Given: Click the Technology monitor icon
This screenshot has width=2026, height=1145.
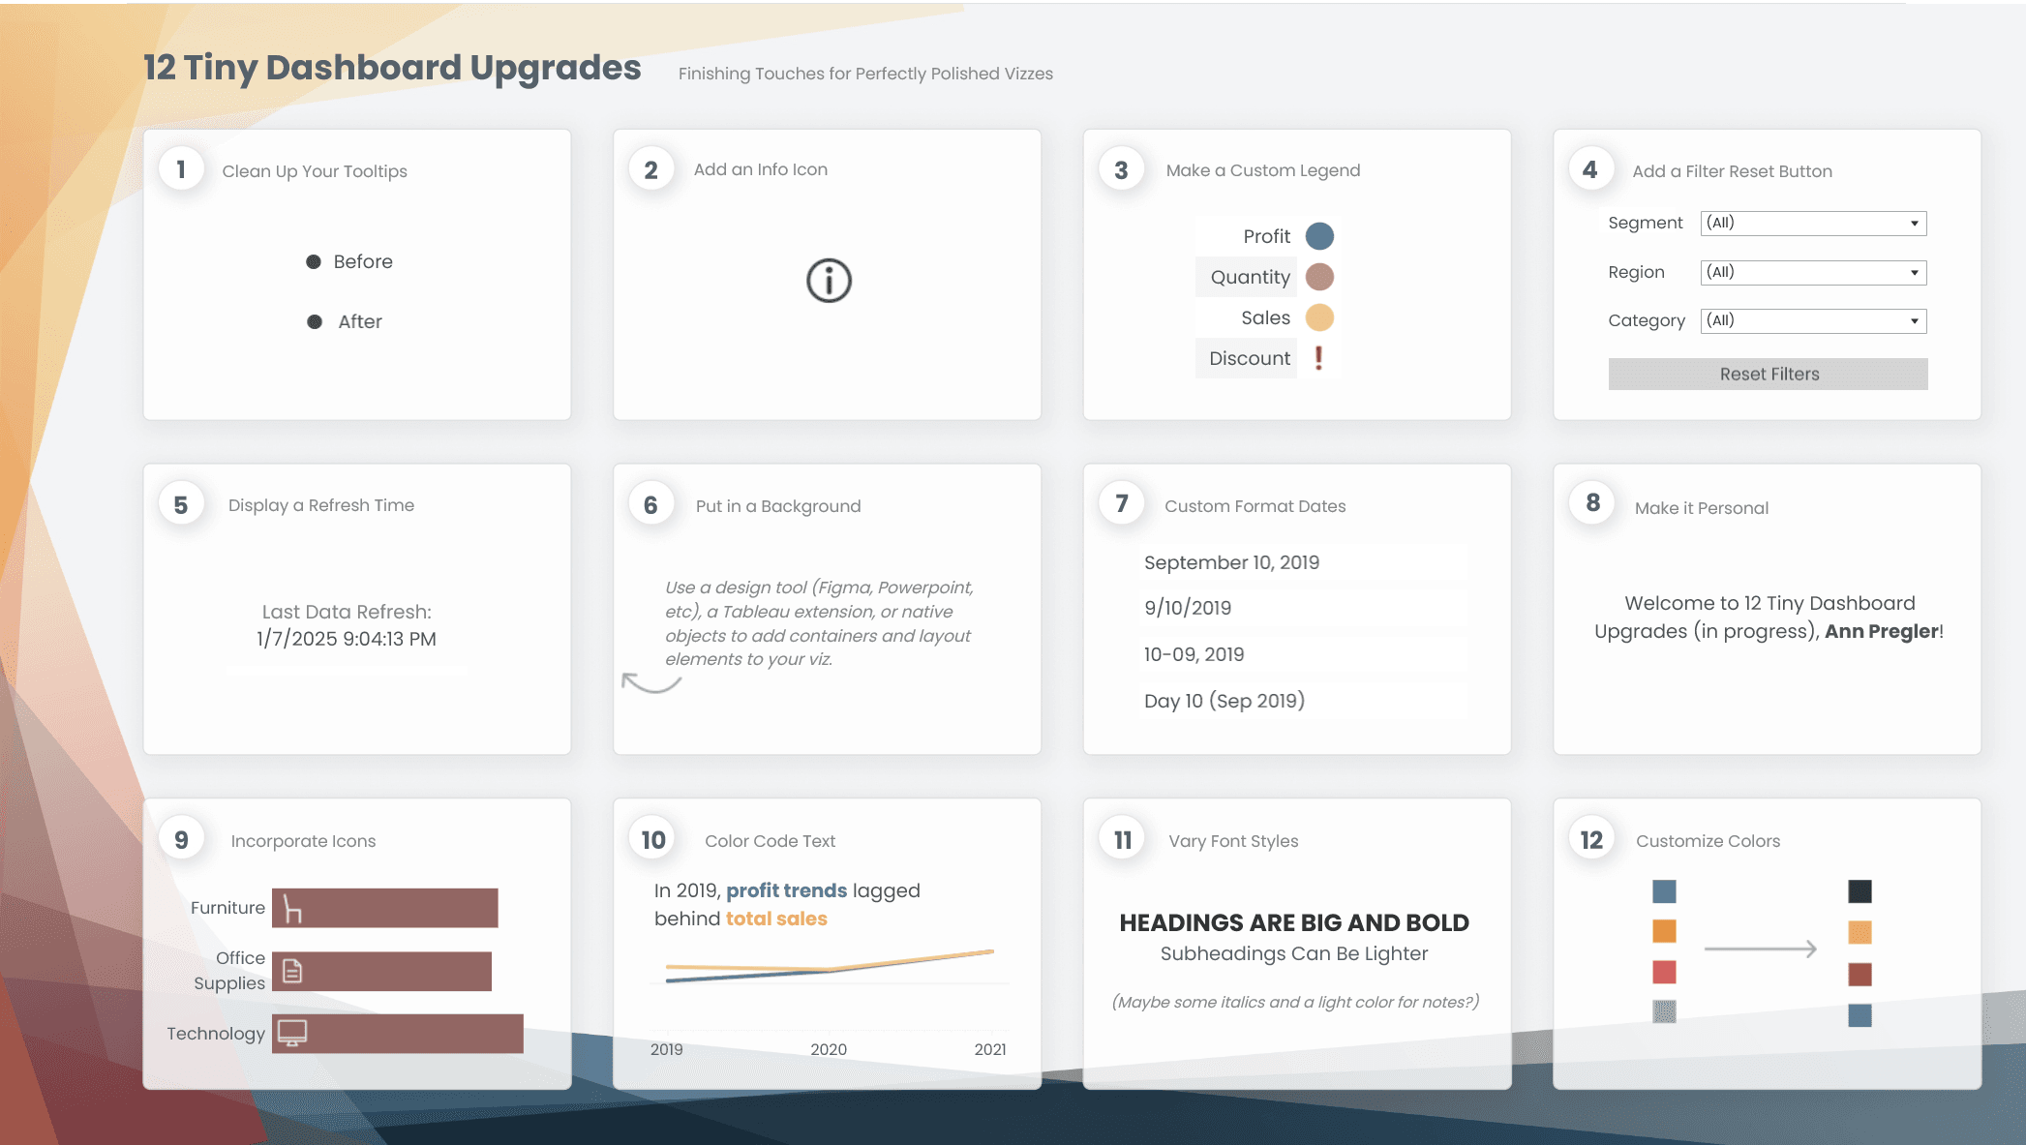Looking at the screenshot, I should point(292,1033).
